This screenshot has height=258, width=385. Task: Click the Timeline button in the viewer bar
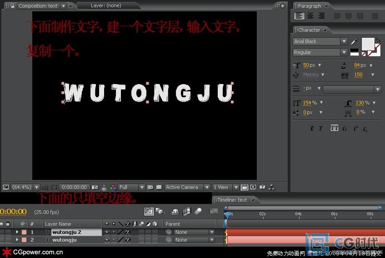pyautogui.click(x=262, y=188)
